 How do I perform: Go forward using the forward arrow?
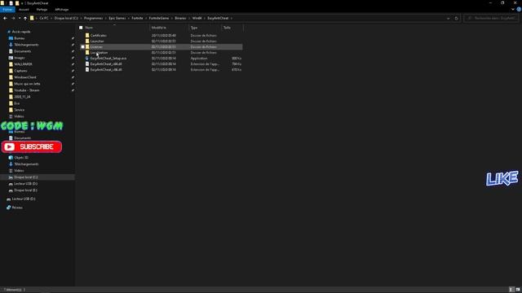point(13,18)
